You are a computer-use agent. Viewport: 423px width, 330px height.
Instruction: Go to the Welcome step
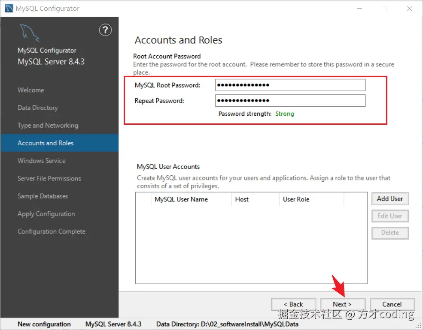click(31, 90)
